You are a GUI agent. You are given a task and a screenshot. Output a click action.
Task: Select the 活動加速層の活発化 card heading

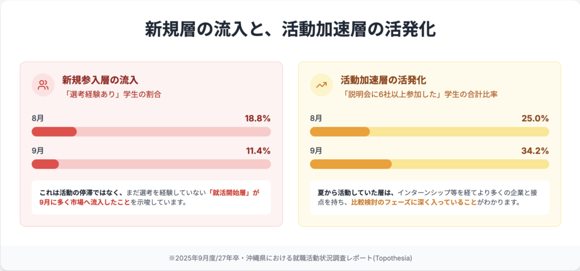(383, 80)
